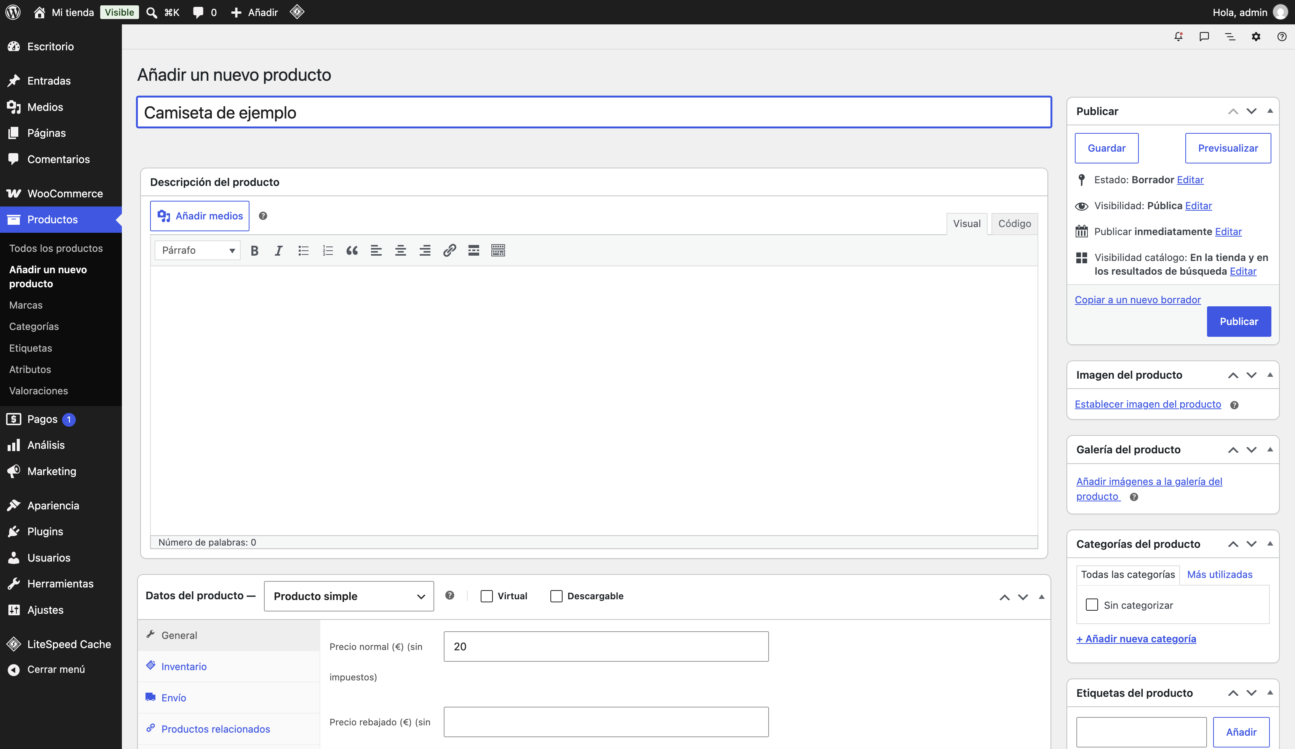The height and width of the screenshot is (749, 1295).
Task: Click the product title field
Action: pos(594,112)
